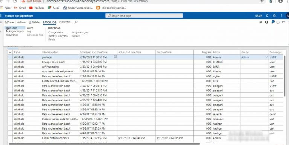The image size is (289, 145).
Task: Toggle the select-all checkmark header
Action: (10, 52)
